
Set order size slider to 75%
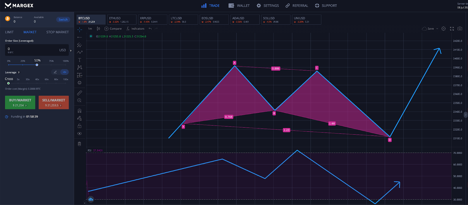[51, 65]
